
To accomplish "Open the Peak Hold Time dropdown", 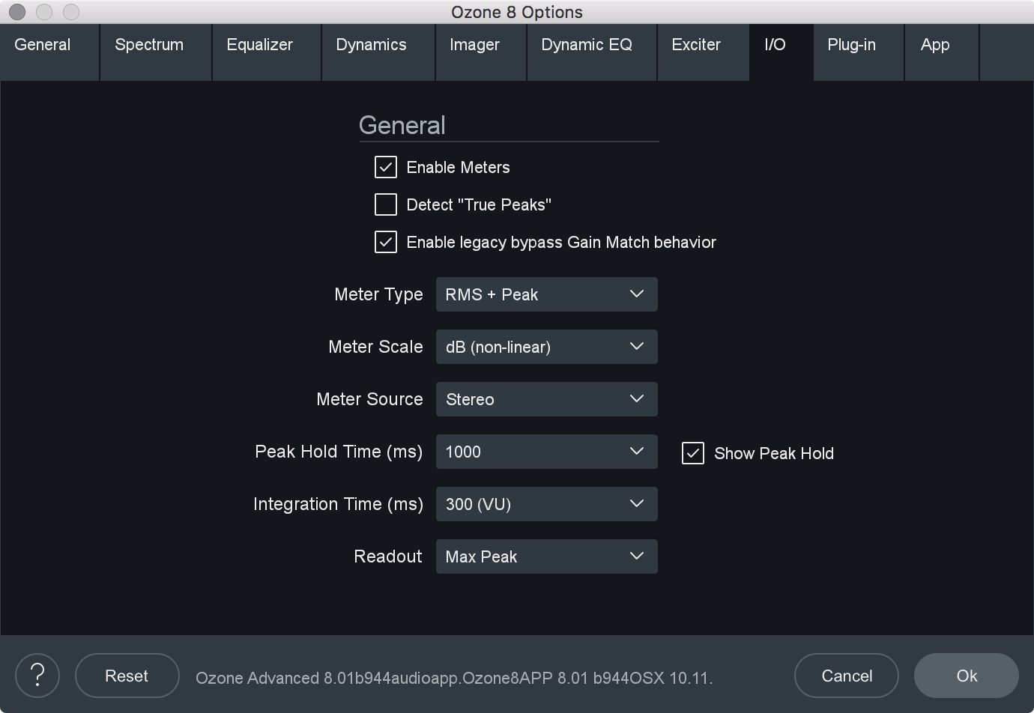I will point(547,452).
